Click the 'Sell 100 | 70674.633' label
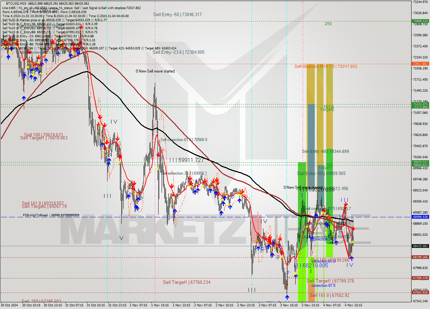Image resolution: width=430 pixels, height=309 pixels. point(43,135)
